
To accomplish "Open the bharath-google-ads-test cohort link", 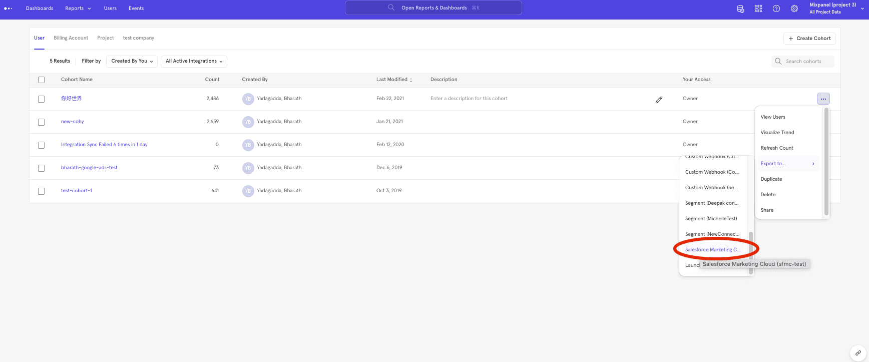I will tap(89, 168).
